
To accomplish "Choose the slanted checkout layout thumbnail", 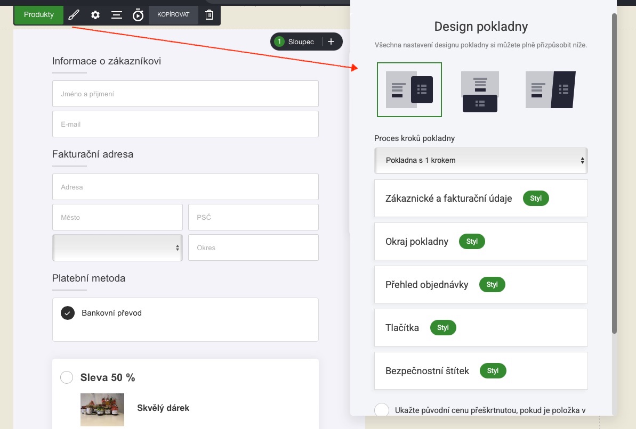I will click(550, 89).
